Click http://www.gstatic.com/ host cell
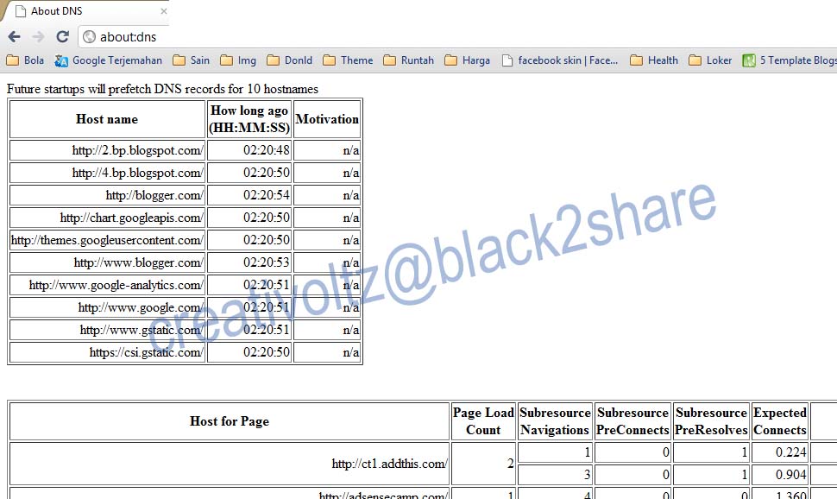The width and height of the screenshot is (837, 499). 107,330
